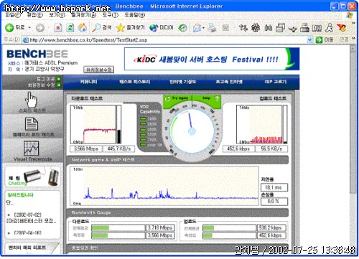The width and height of the screenshot is (359, 259).
Task: Click the 위치정보수정 button
Action: point(99,70)
